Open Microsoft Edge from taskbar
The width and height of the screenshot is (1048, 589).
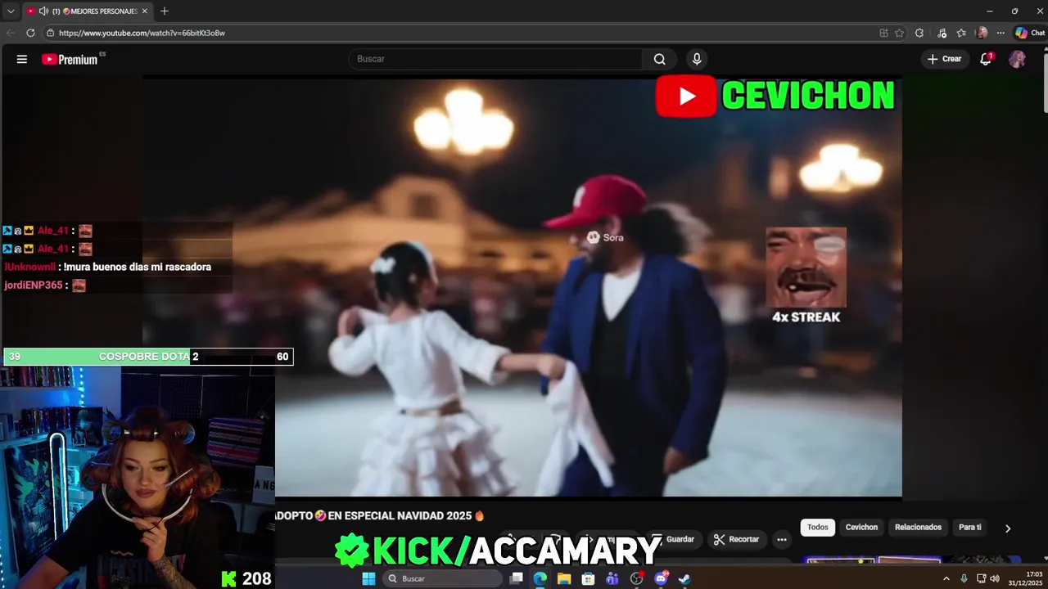tap(540, 578)
